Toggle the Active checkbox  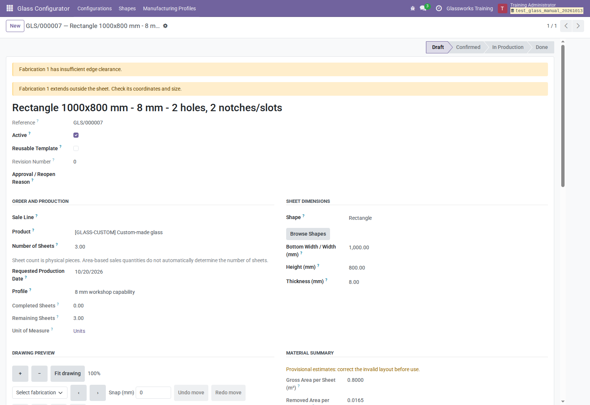tap(76, 135)
